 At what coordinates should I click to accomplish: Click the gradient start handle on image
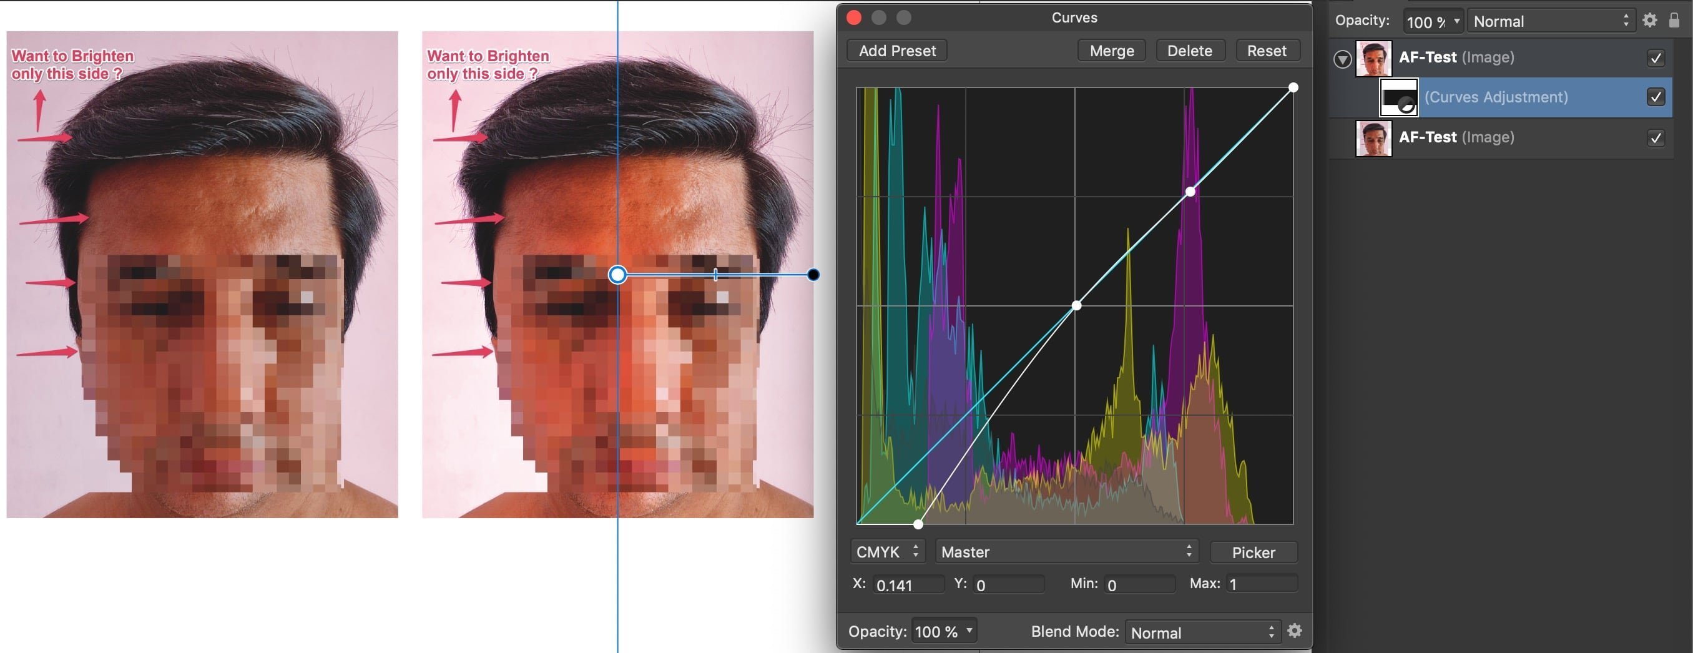(x=617, y=275)
